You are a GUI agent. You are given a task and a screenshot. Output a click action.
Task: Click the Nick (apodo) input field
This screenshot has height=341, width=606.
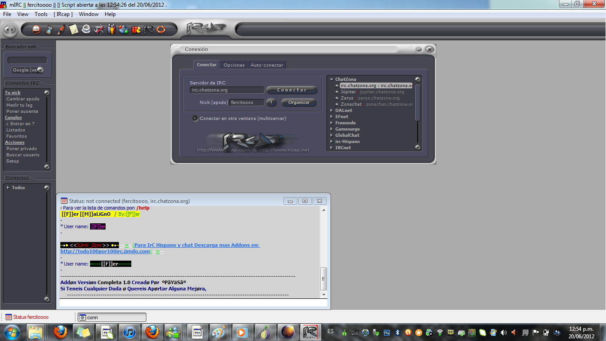click(247, 103)
